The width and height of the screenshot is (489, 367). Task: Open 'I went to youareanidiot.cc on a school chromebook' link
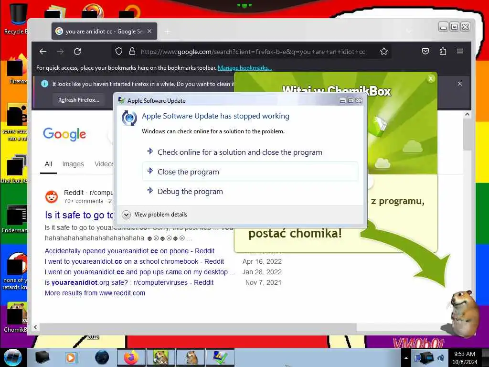coord(134,261)
